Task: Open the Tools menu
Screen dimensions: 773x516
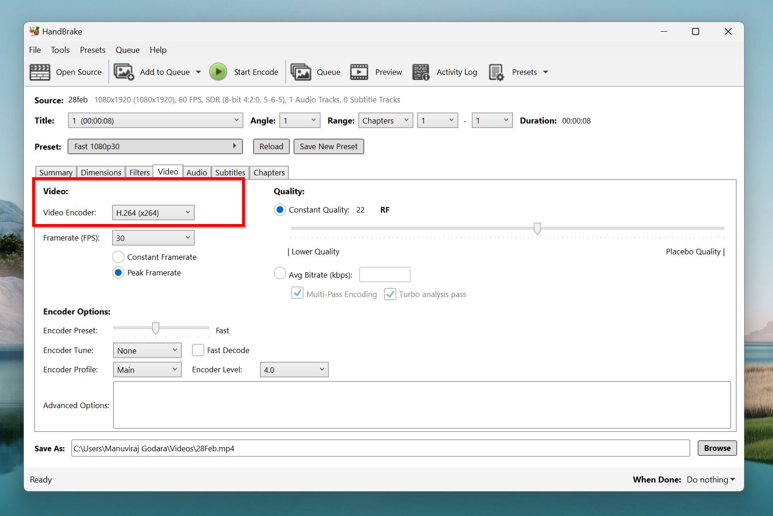Action: [60, 50]
